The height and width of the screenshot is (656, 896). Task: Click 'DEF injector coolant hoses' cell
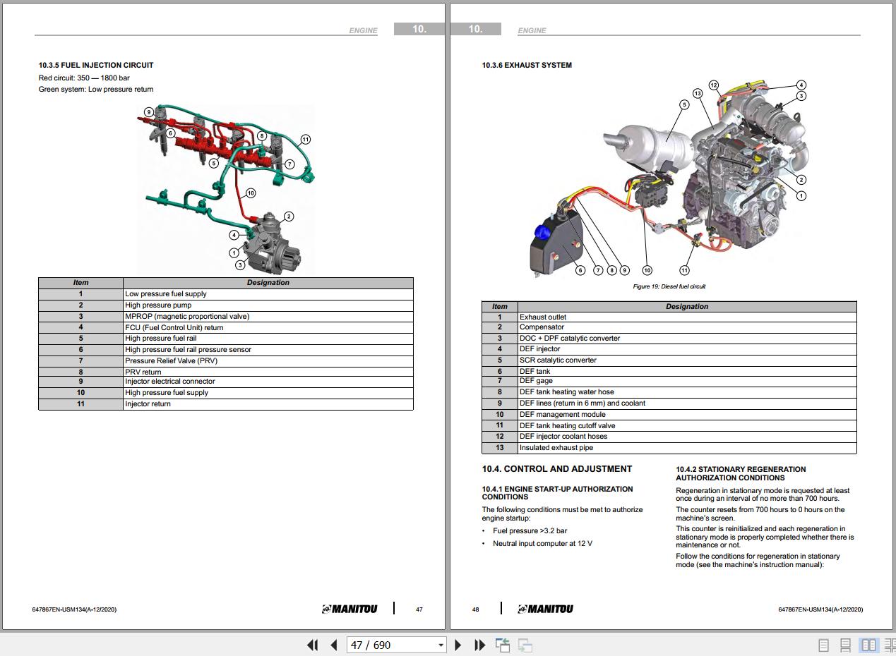pyautogui.click(x=687, y=436)
